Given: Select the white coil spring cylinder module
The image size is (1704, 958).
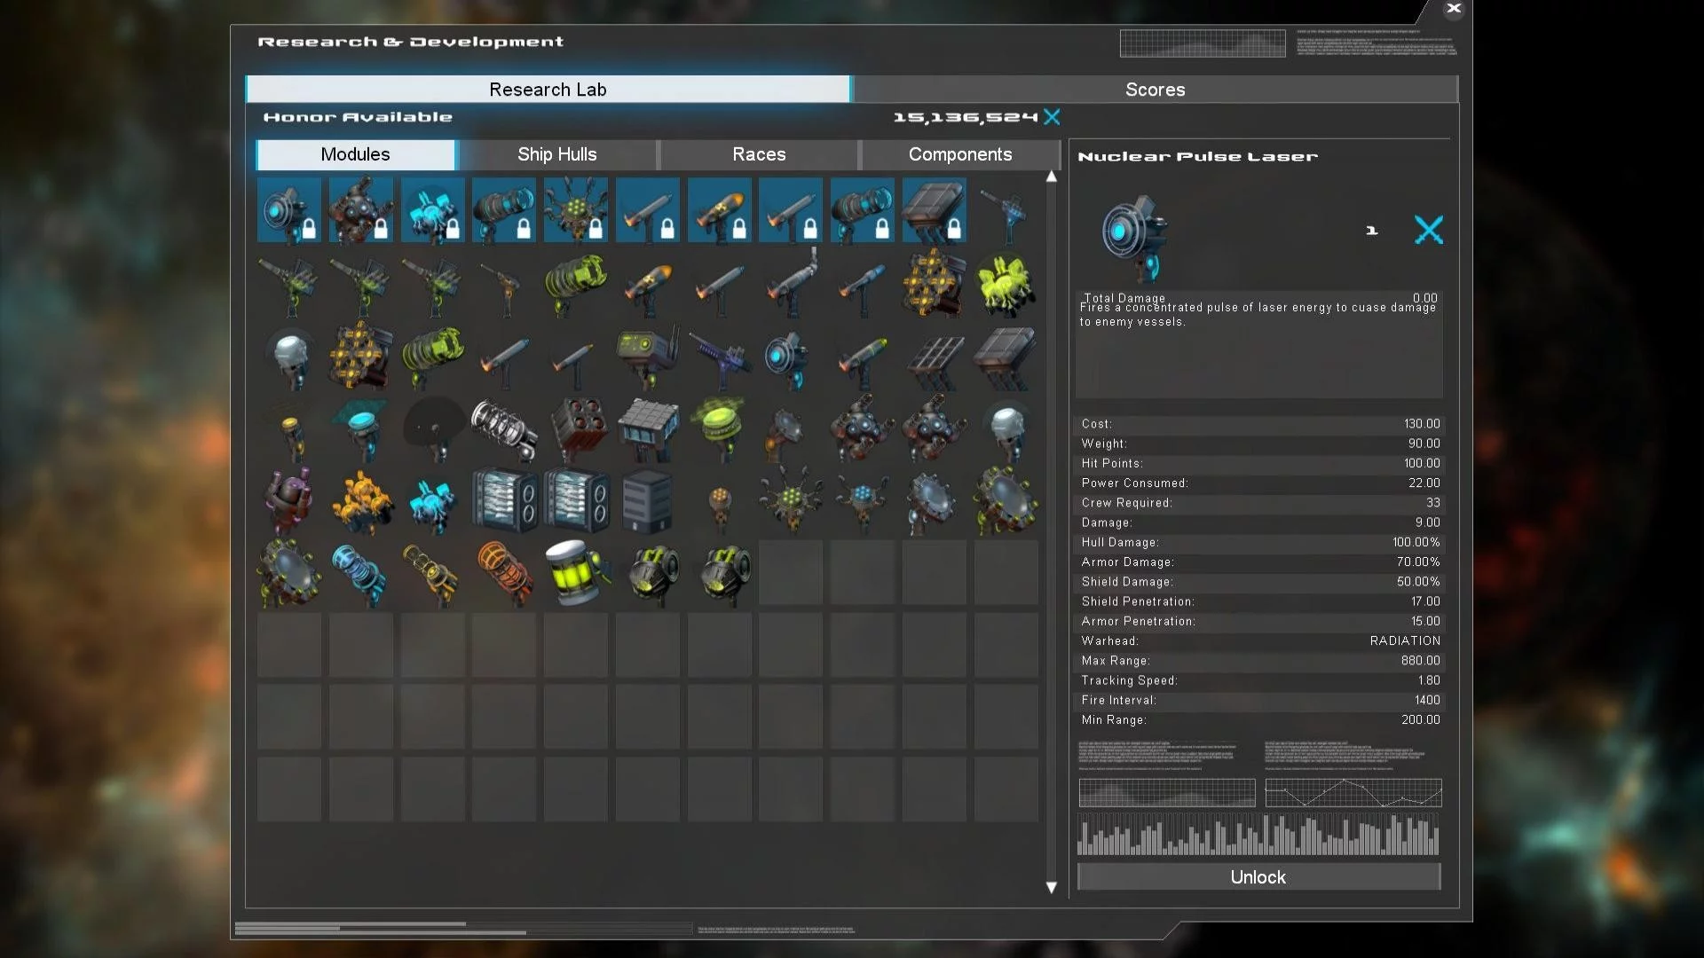Looking at the screenshot, I should (x=504, y=428).
